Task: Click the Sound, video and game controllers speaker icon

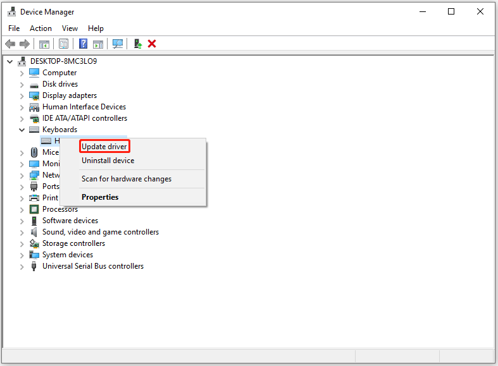Action: tap(34, 232)
